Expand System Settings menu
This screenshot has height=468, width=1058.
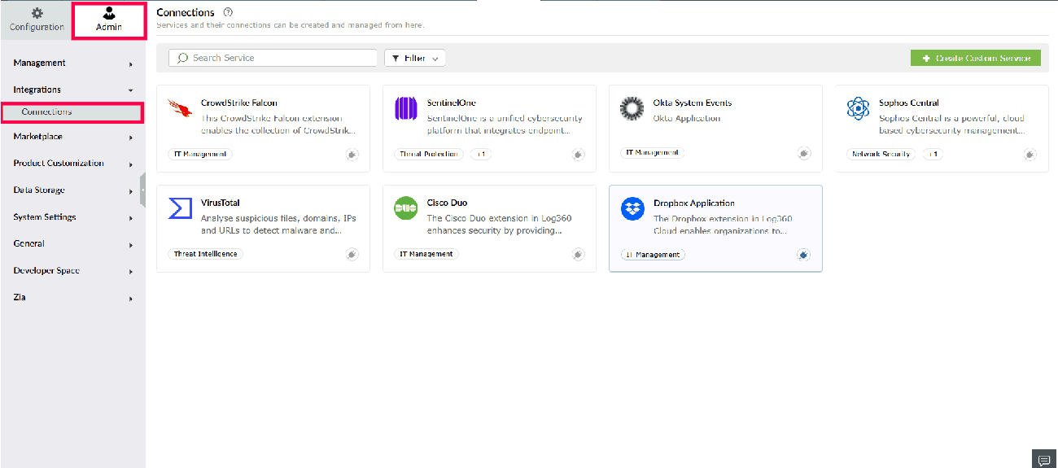[x=73, y=217]
